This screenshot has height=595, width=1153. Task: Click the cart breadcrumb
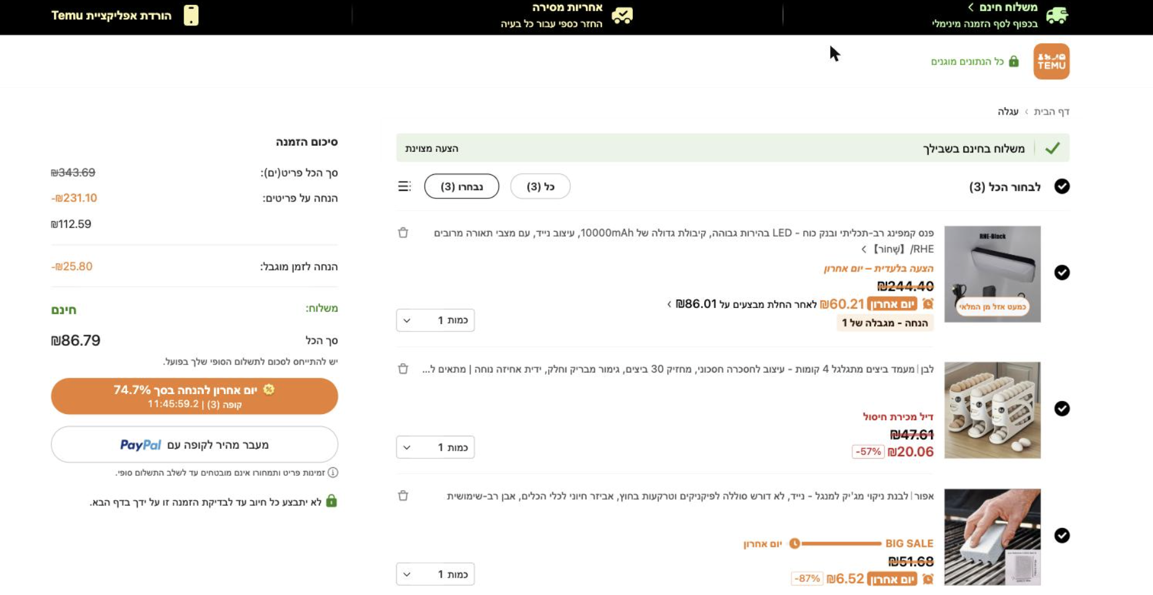point(1008,112)
